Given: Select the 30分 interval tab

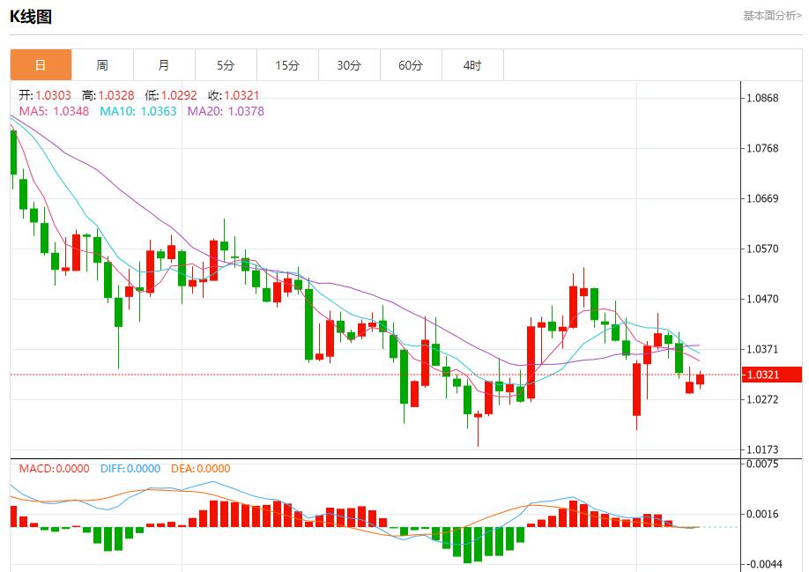Looking at the screenshot, I should click(349, 65).
